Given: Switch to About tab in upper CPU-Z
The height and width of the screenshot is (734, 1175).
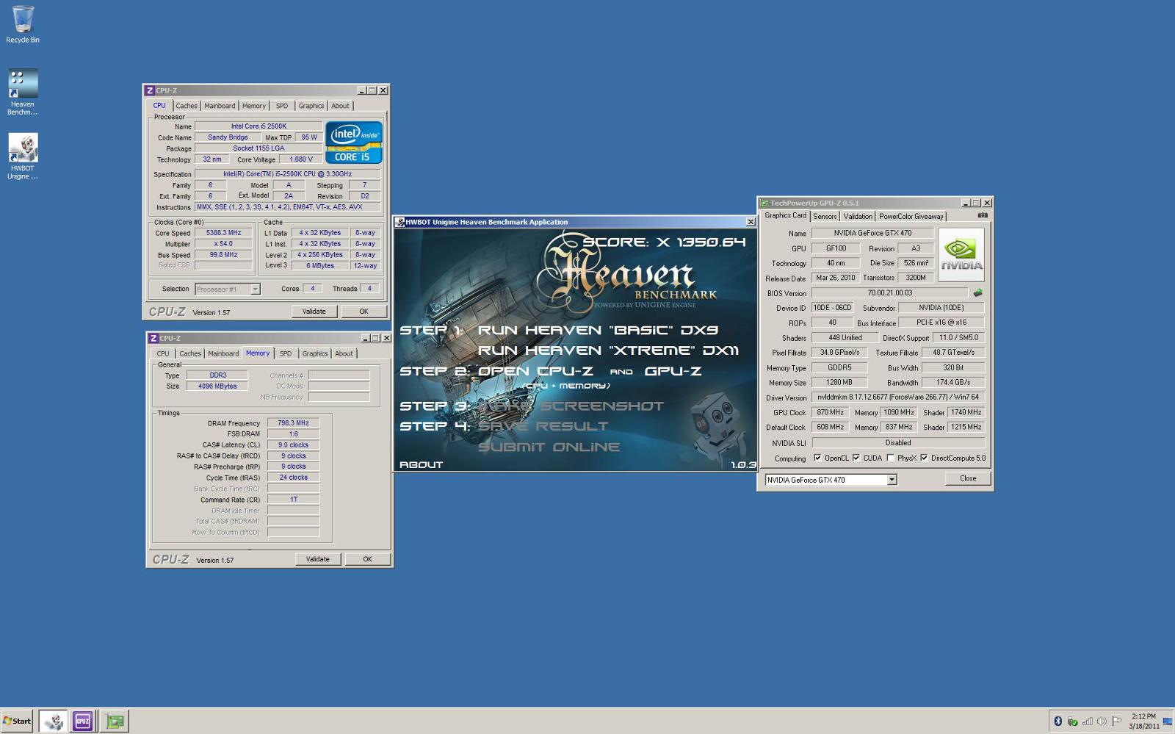Looking at the screenshot, I should 340,106.
